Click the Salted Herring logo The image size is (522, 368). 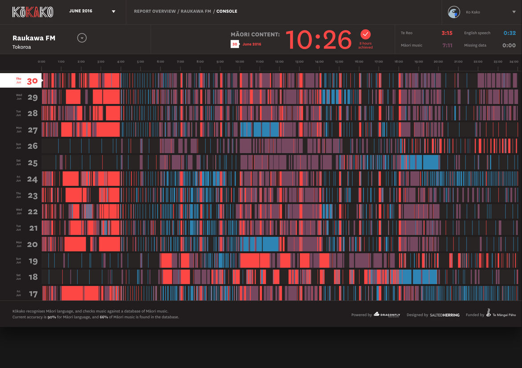tap(445, 315)
